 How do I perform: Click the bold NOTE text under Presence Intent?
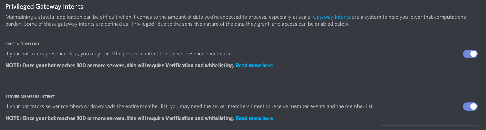click(x=120, y=66)
